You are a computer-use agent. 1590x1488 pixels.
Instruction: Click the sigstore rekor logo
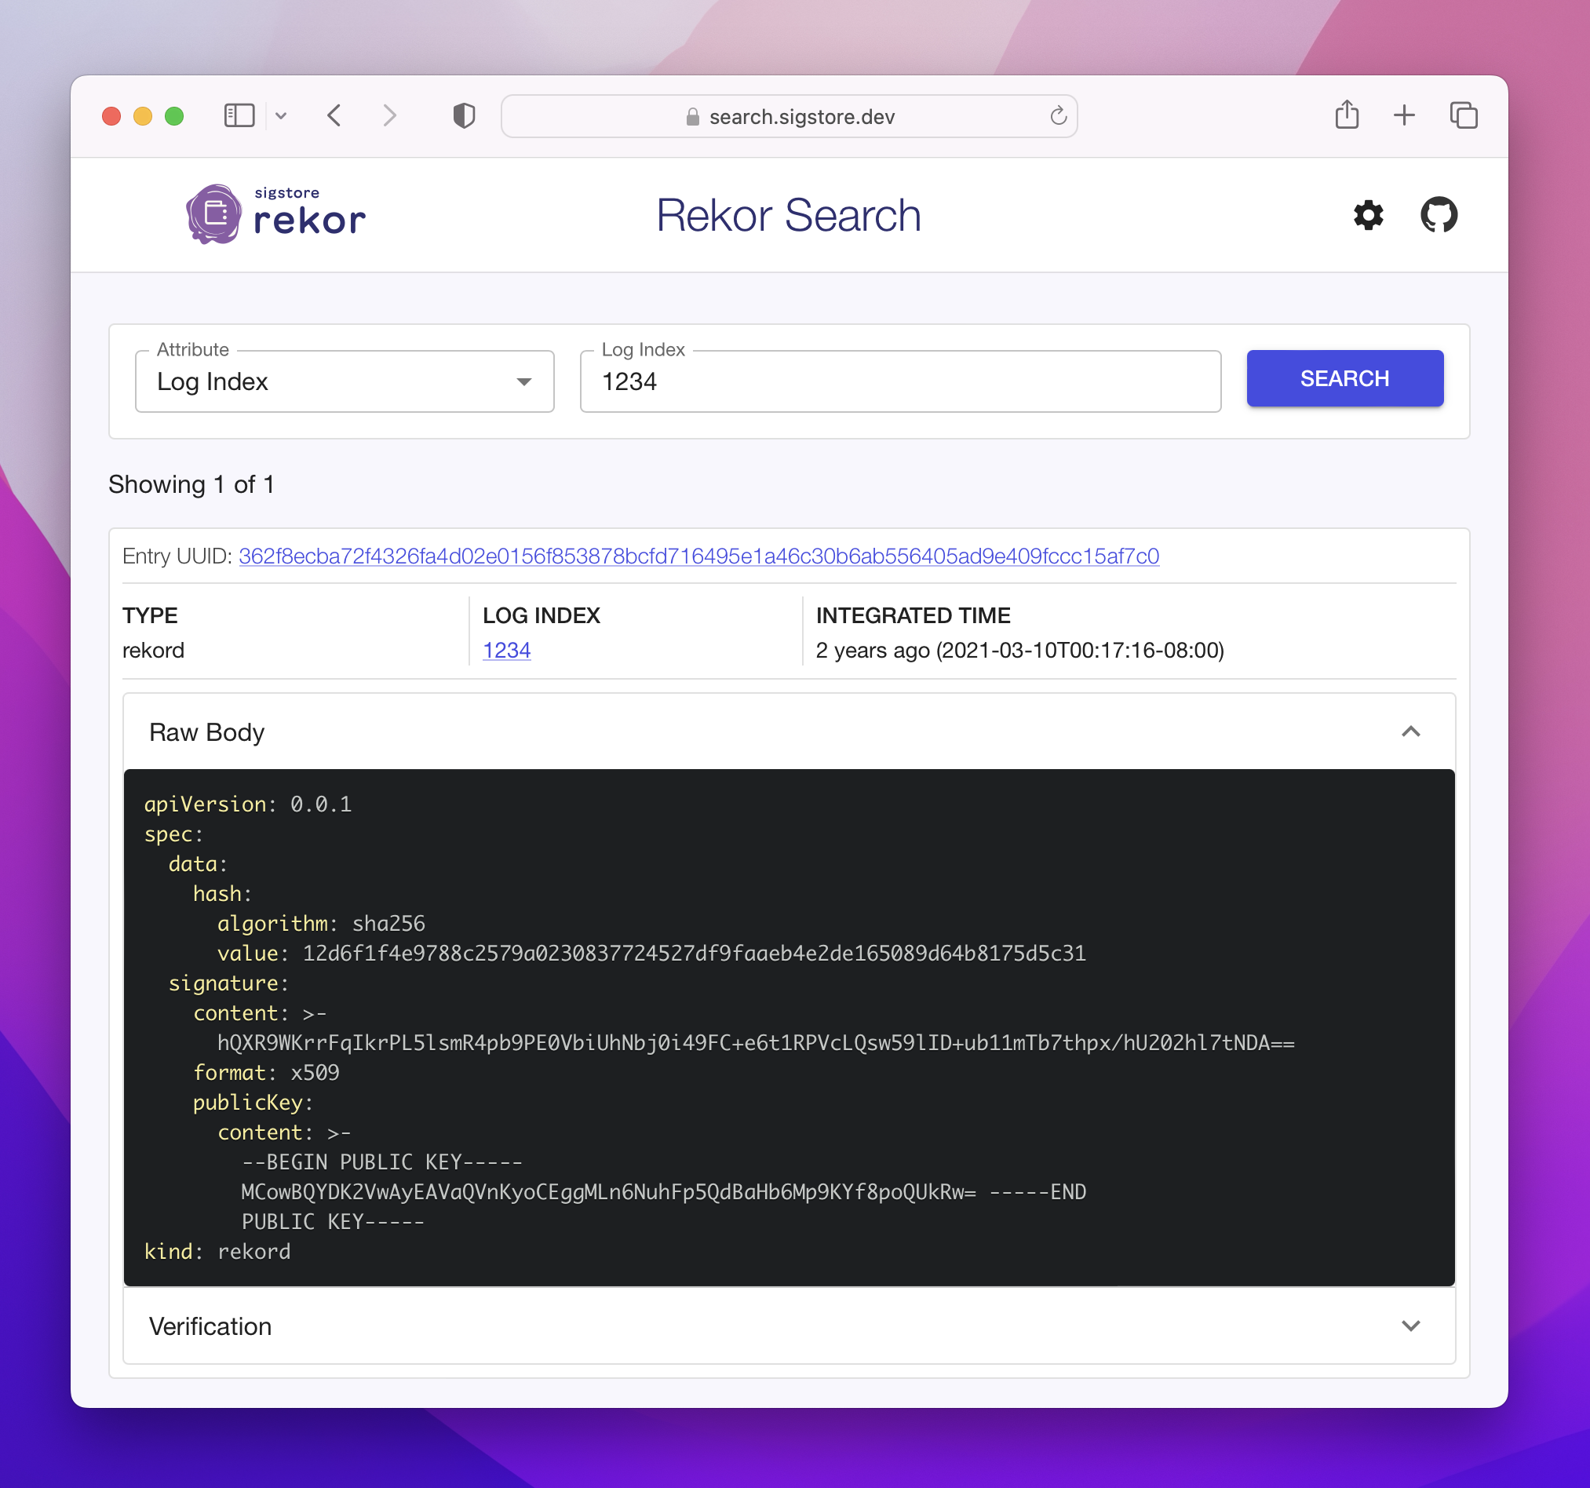275,214
